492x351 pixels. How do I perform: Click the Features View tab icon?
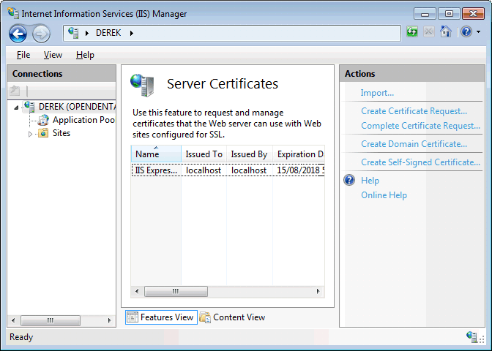pyautogui.click(x=132, y=317)
